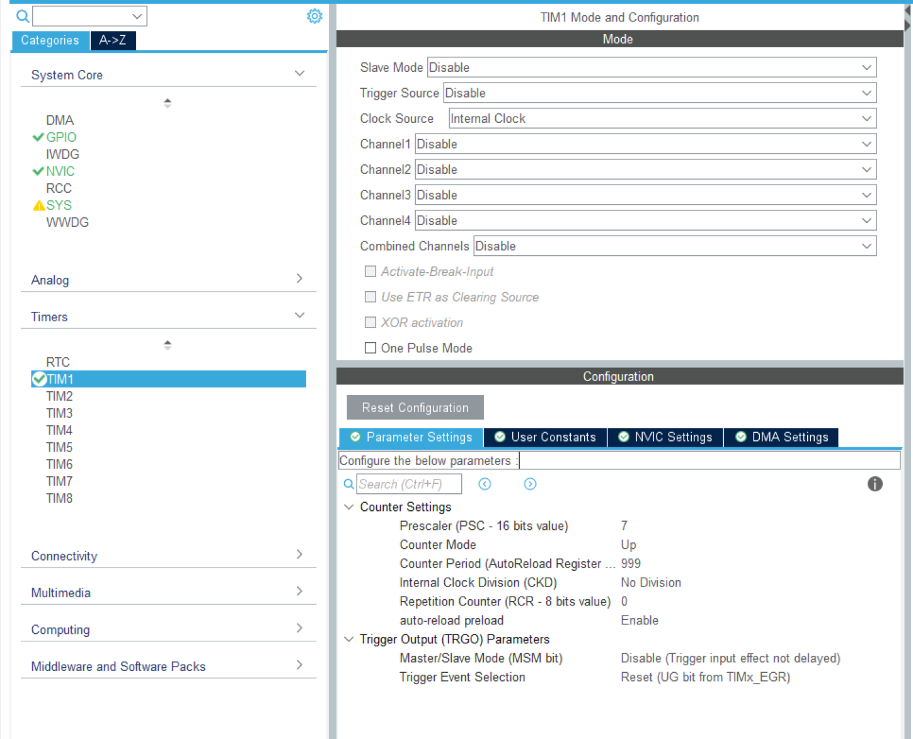Expand the Multimedia category
The width and height of the screenshot is (913, 739).
click(x=300, y=591)
